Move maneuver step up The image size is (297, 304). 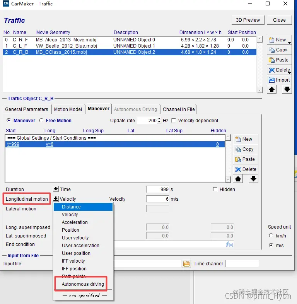tap(238, 179)
